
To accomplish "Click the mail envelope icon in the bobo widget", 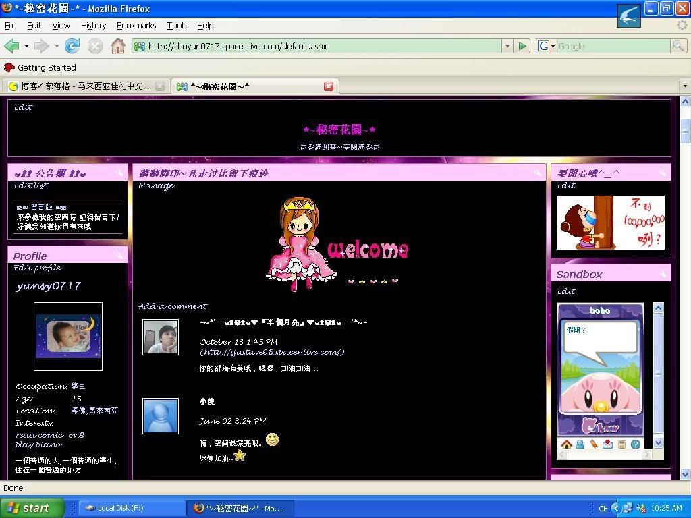I will (x=608, y=444).
